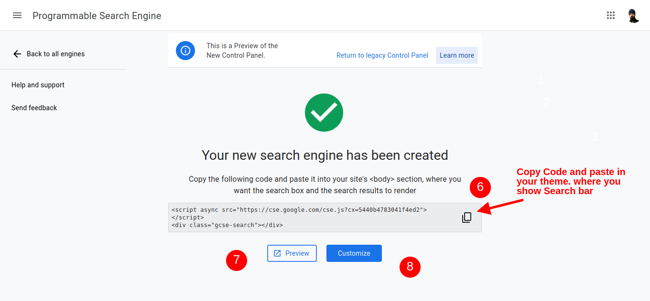Select Send feedback in the sidebar
Viewport: 650px width, 301px height.
point(34,108)
